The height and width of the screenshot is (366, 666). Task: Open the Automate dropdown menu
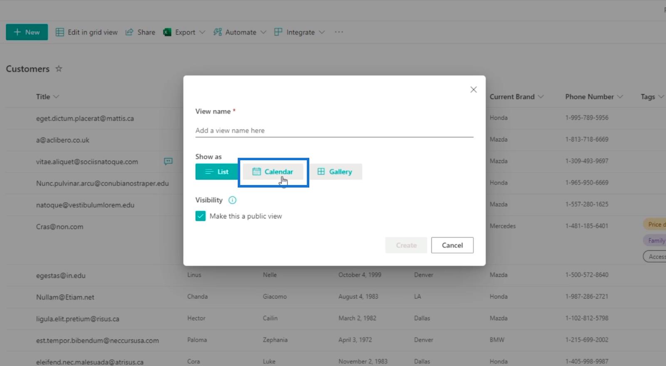240,32
